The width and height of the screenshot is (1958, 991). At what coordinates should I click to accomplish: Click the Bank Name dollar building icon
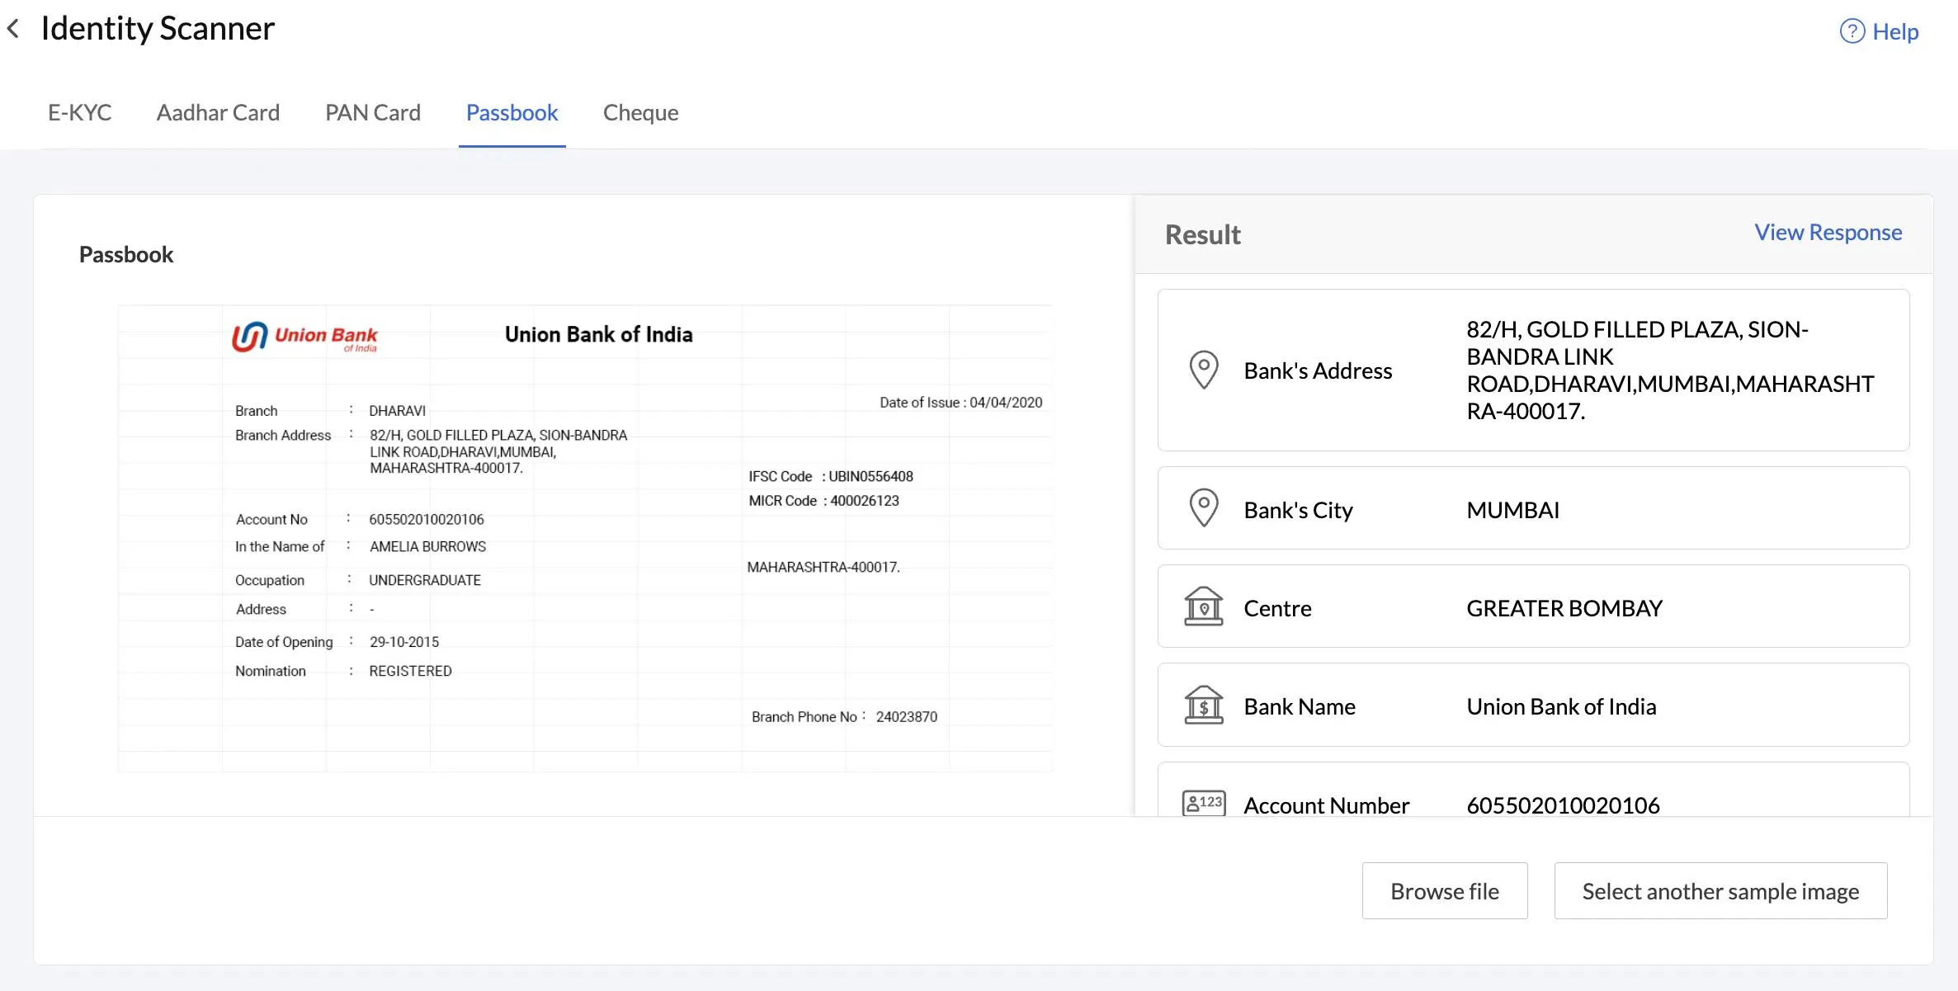coord(1203,705)
